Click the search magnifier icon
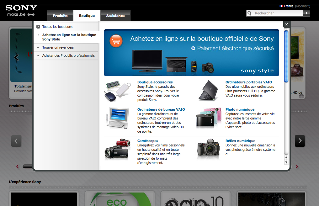 pyautogui.click(x=249, y=13)
